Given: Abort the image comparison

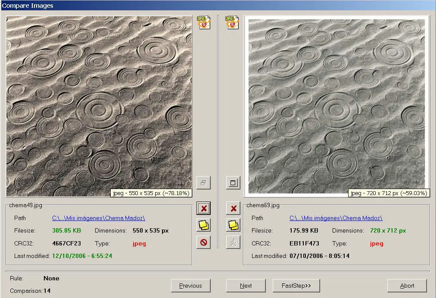Looking at the screenshot, I should tap(407, 286).
